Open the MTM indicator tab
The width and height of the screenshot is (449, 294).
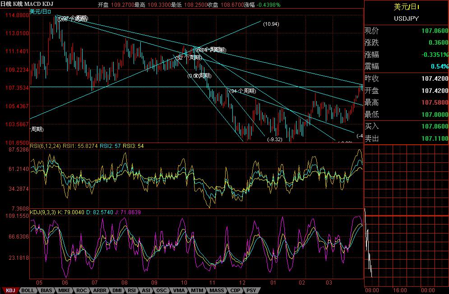click(197, 290)
